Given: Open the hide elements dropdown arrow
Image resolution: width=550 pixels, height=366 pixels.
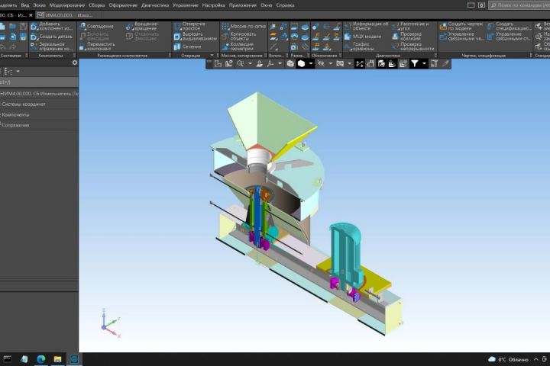Looking at the screenshot, I should tap(331, 64).
